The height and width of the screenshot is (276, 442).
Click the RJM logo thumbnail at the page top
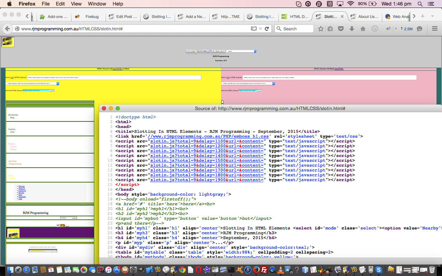(8, 42)
